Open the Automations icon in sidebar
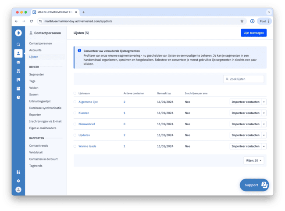The image size is (285, 211). click(x=18, y=71)
